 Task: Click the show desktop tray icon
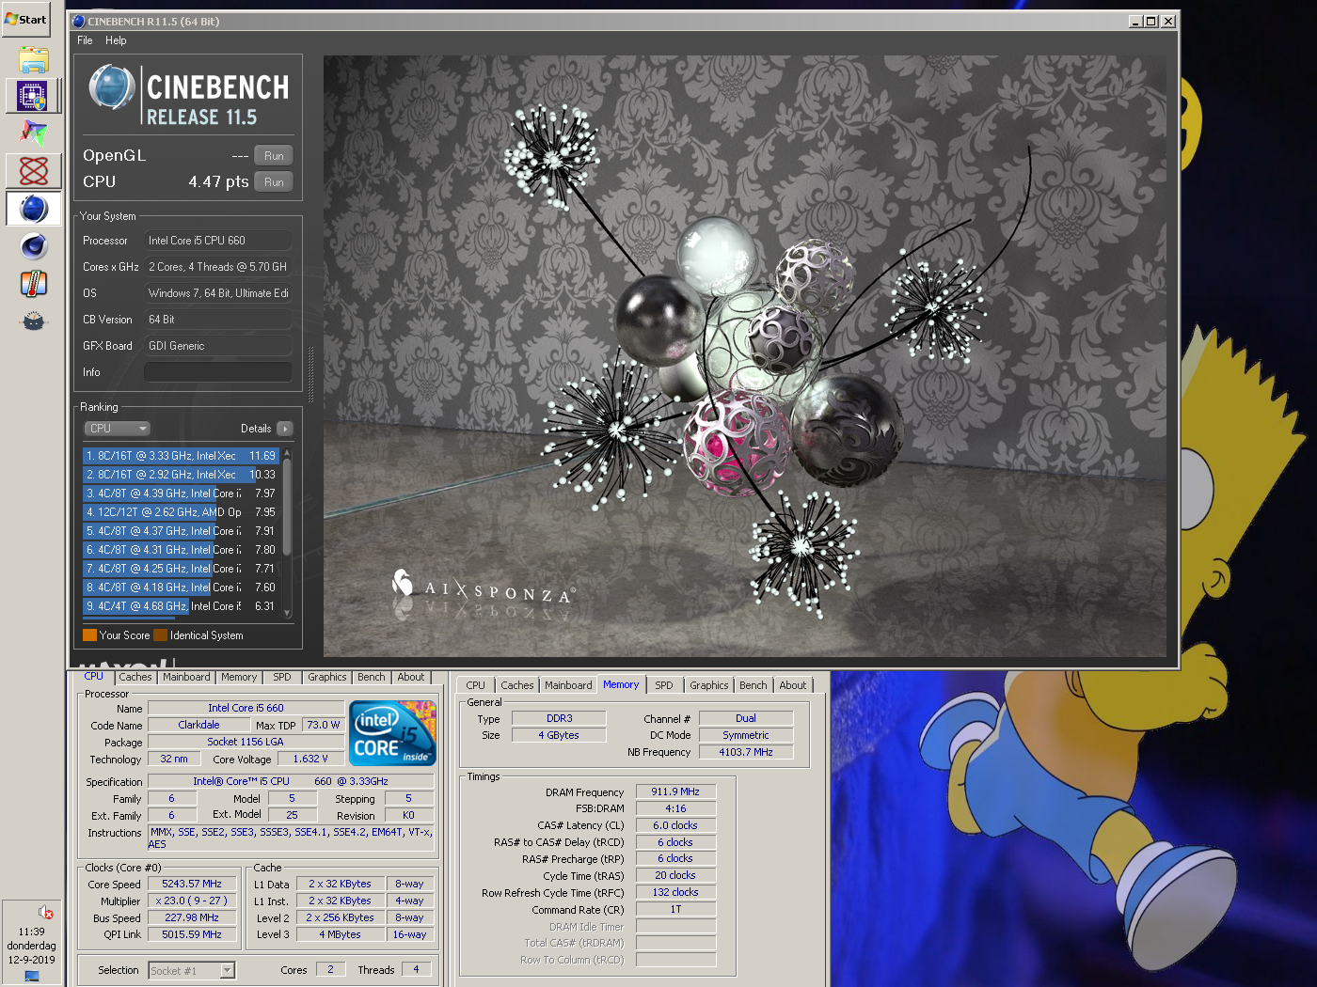click(x=32, y=976)
